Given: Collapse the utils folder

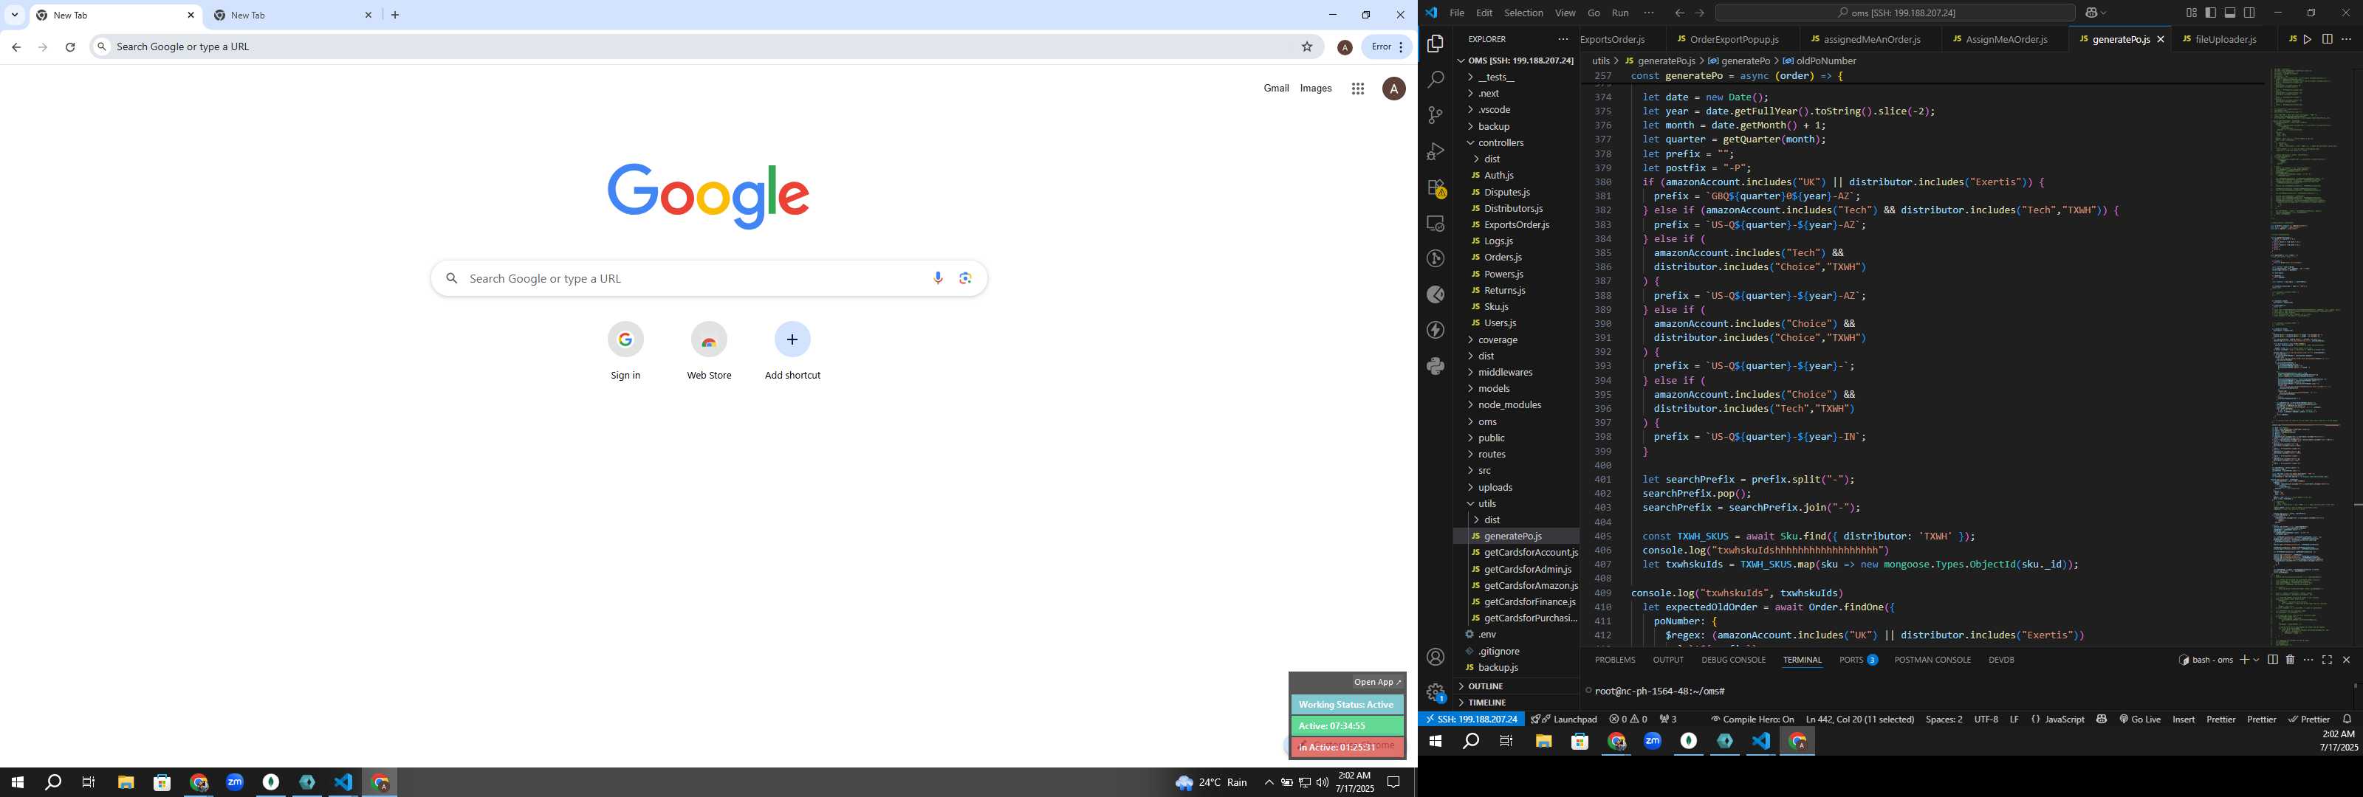Looking at the screenshot, I should click(x=1487, y=503).
